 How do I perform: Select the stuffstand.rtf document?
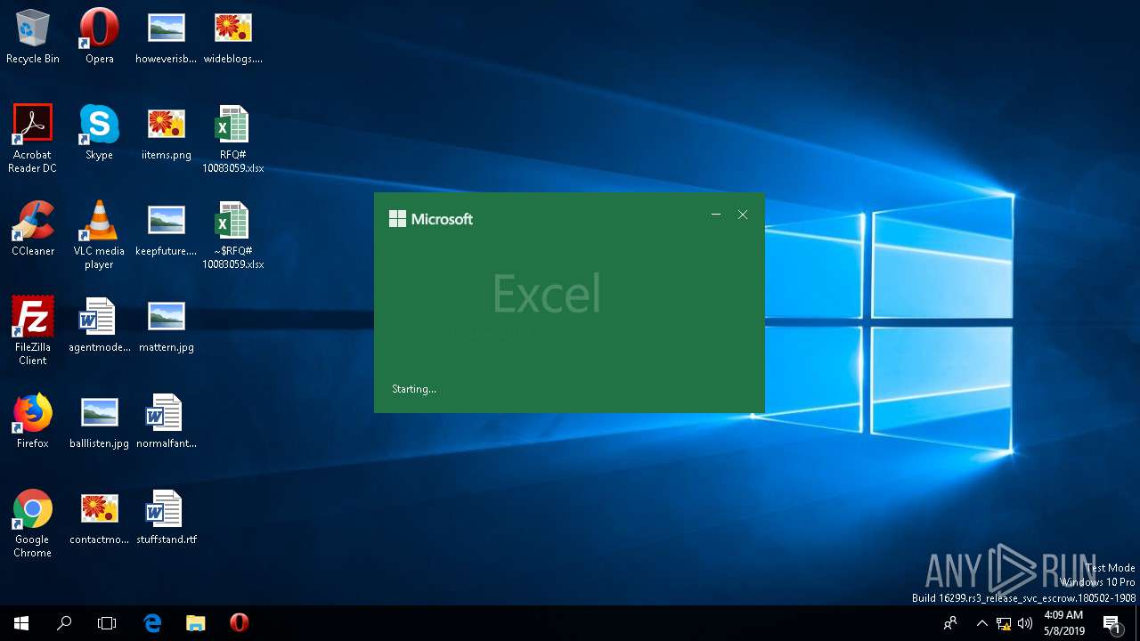166,517
